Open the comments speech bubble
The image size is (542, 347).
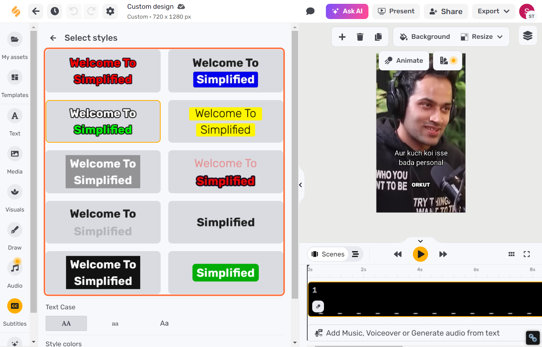click(310, 11)
